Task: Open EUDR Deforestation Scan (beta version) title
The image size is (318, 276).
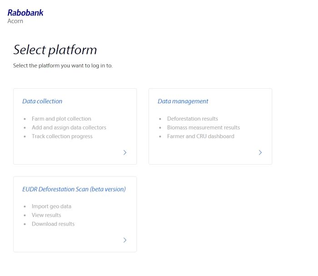Action: point(74,189)
